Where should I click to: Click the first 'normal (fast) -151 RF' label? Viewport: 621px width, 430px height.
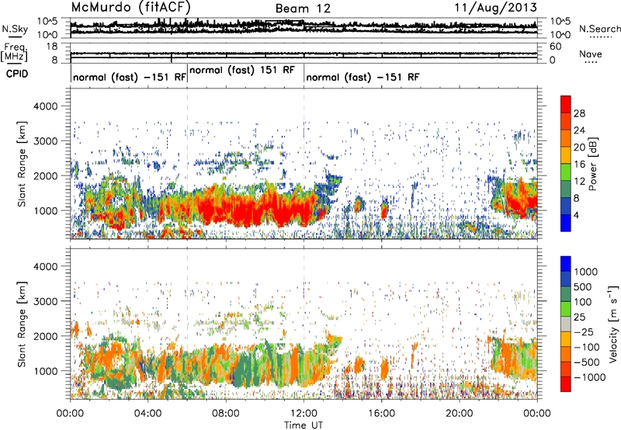[129, 77]
